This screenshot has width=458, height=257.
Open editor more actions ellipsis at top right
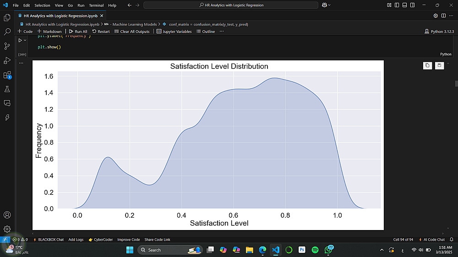[451, 16]
